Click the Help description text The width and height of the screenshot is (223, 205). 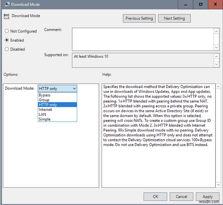click(158, 116)
